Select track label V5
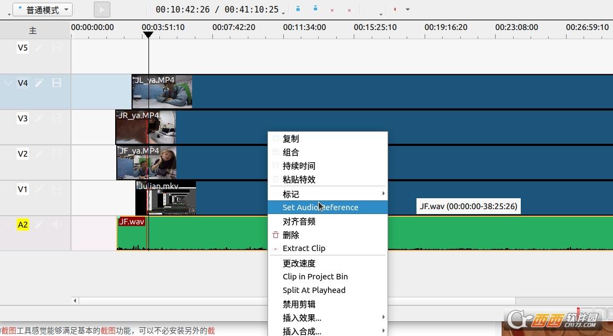The image size is (613, 336). coord(23,47)
